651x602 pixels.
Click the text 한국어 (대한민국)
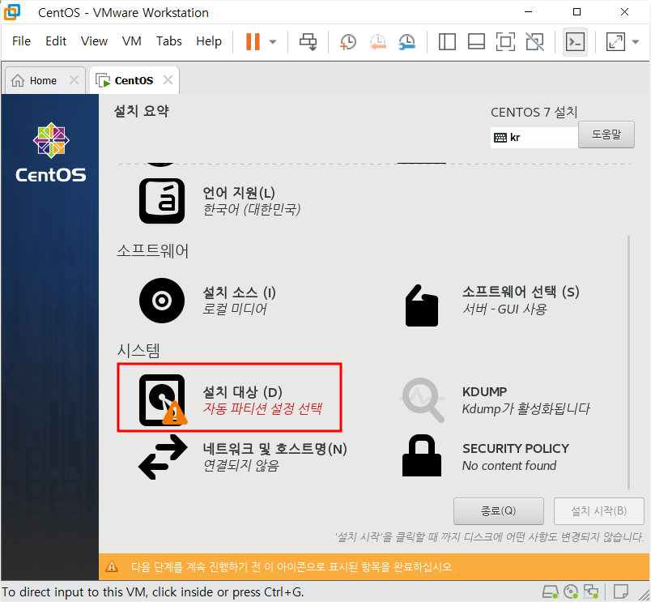click(x=252, y=209)
